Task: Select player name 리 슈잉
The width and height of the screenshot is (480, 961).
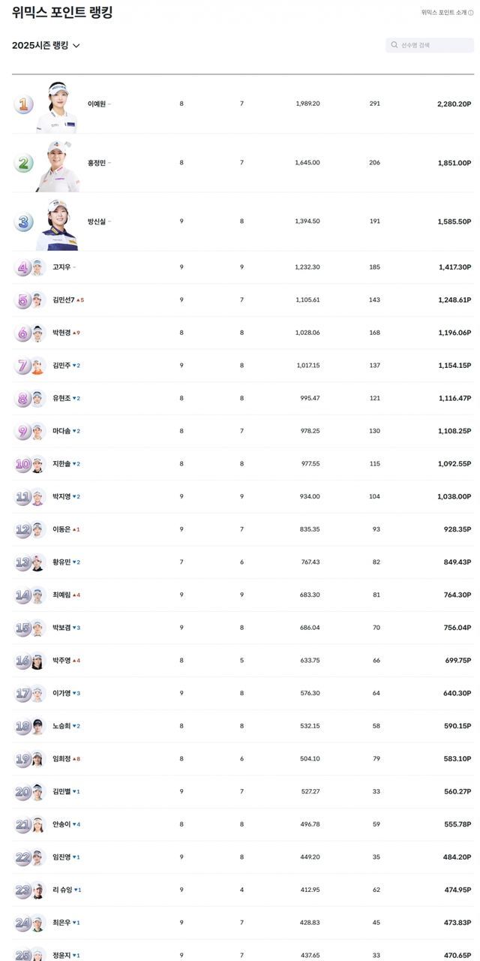Action: click(62, 890)
